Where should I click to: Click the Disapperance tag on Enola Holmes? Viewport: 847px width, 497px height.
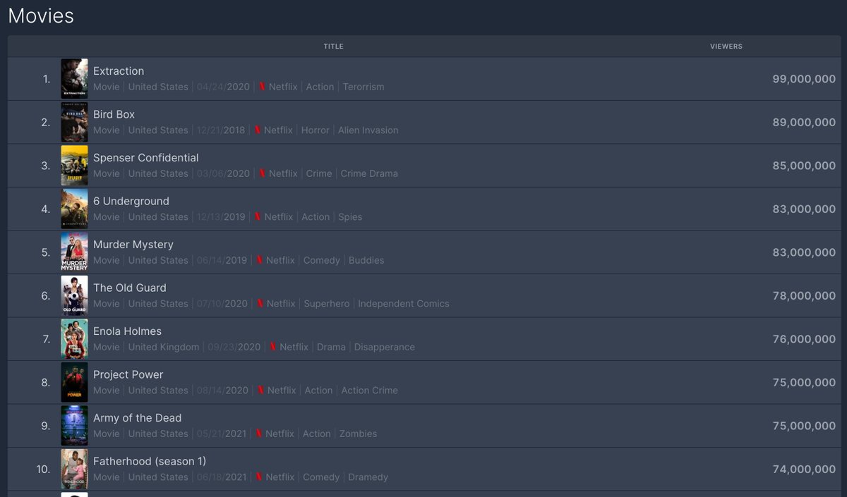(385, 347)
